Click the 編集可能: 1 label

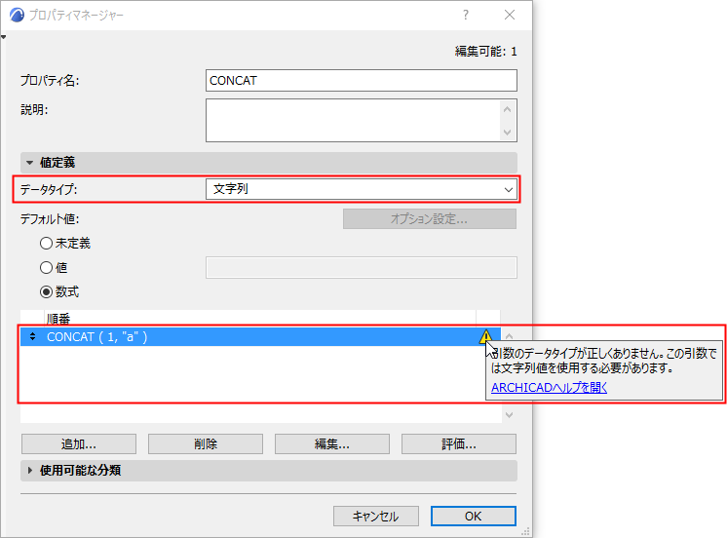(x=485, y=51)
